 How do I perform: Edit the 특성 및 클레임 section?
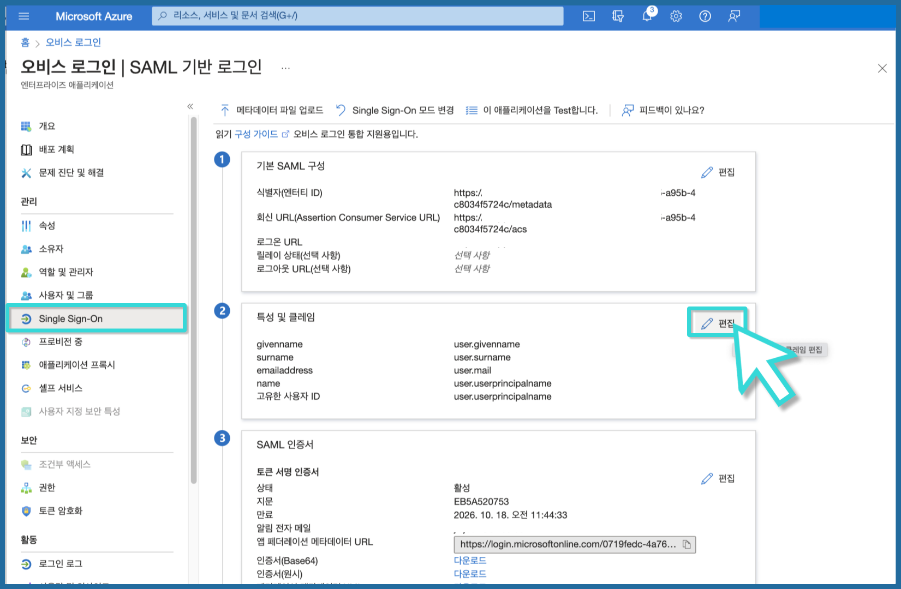click(718, 323)
